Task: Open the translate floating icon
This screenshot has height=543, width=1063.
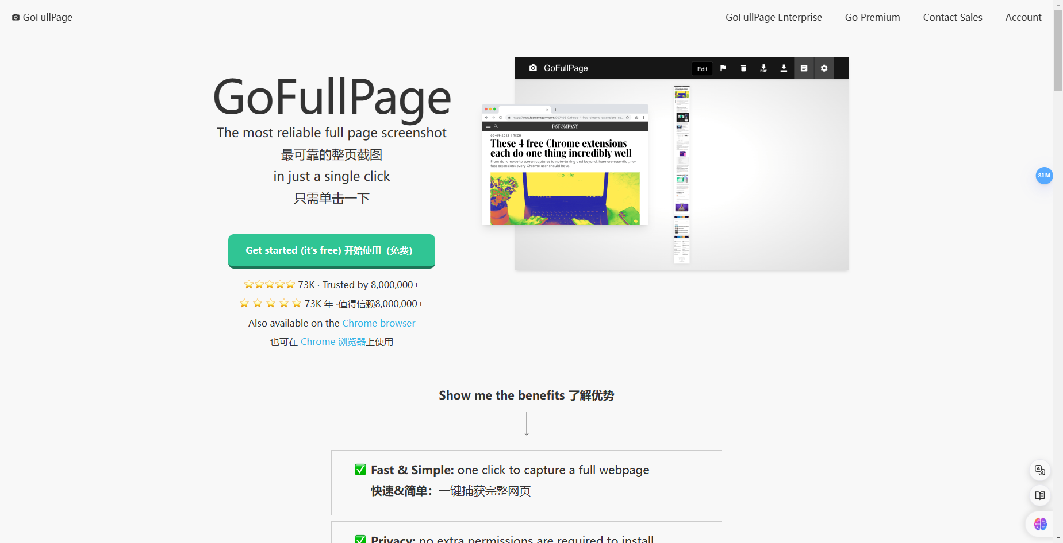Action: coord(1040,470)
